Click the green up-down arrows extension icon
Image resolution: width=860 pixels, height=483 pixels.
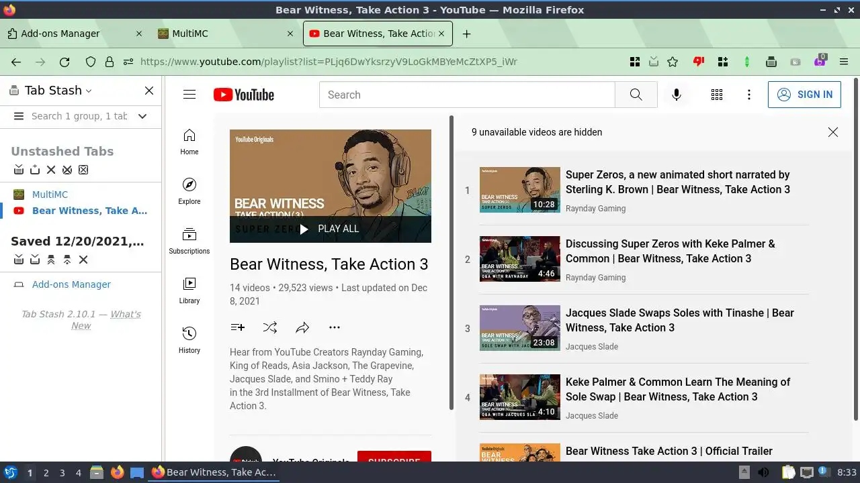pyautogui.click(x=746, y=62)
